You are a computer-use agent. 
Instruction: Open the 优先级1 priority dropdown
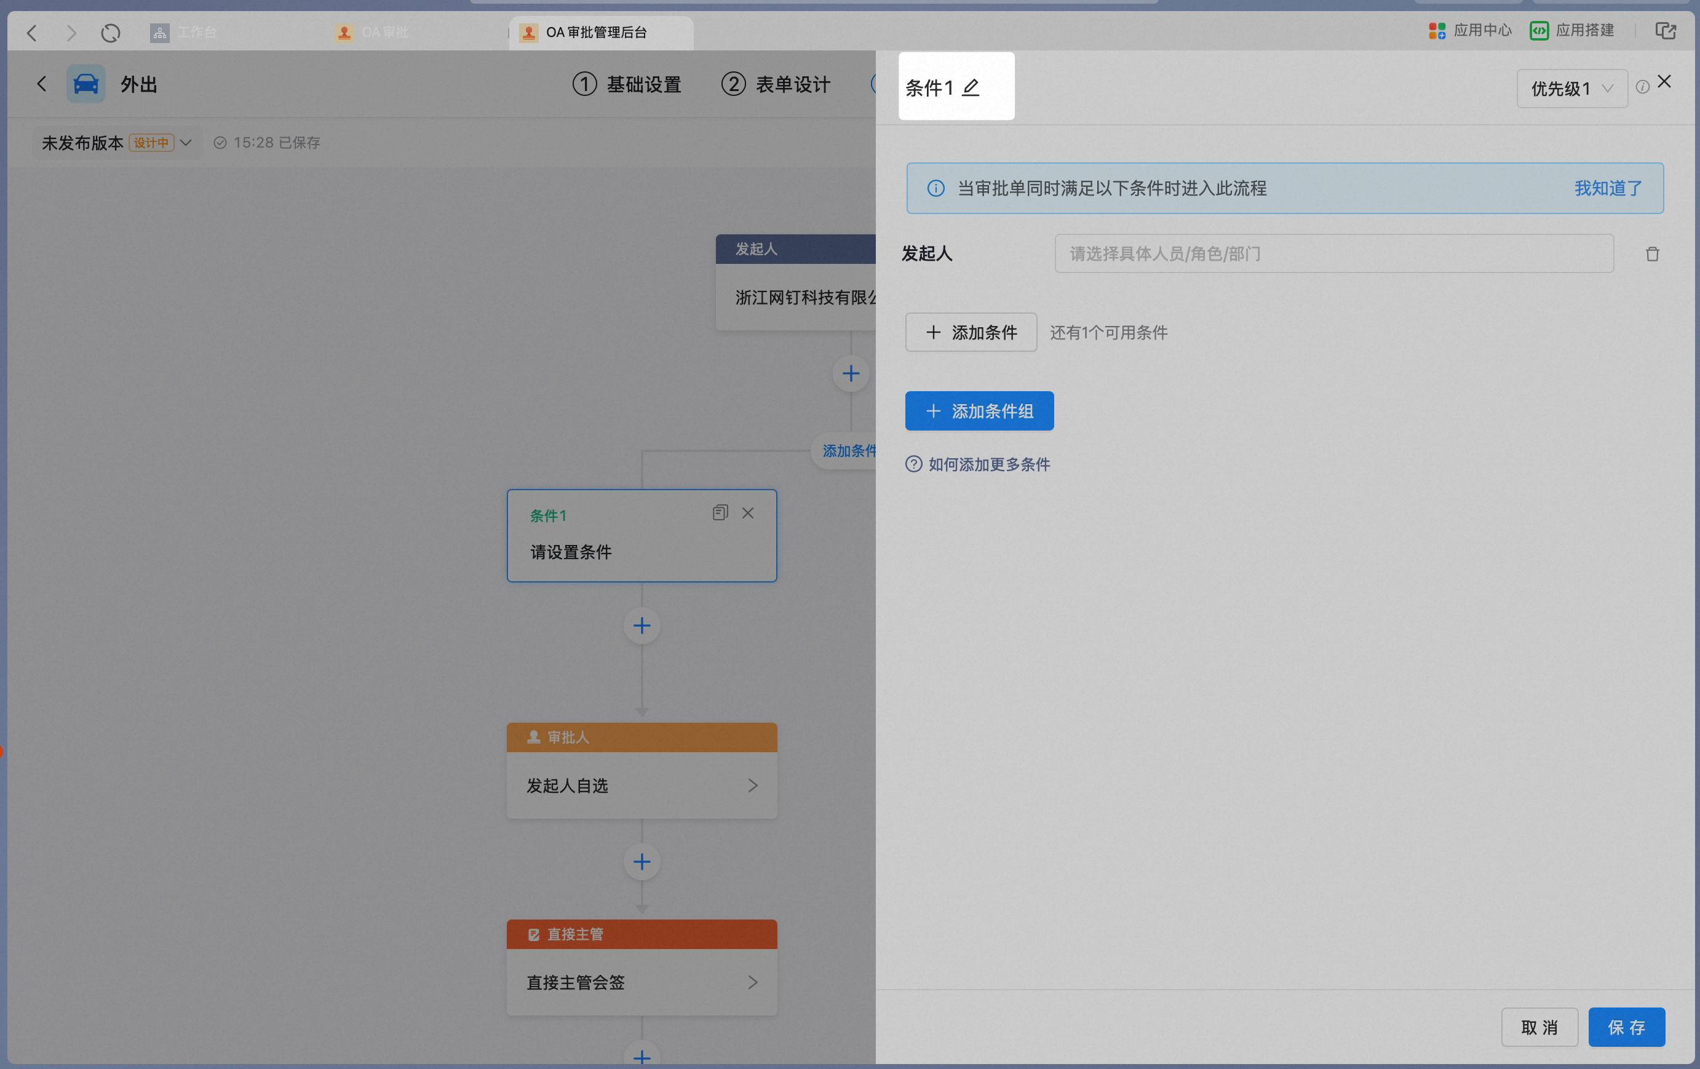(1571, 88)
